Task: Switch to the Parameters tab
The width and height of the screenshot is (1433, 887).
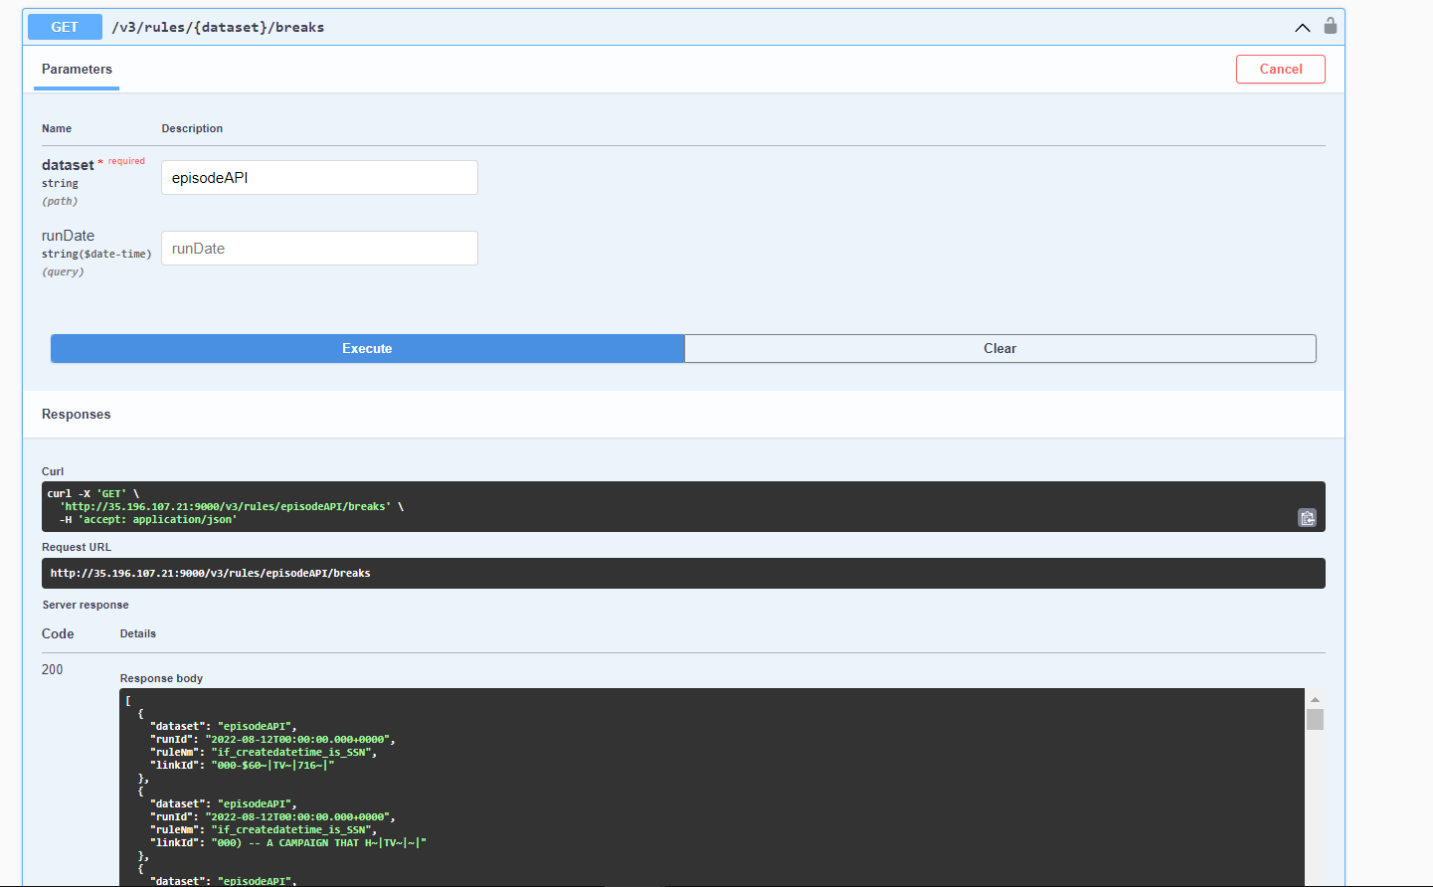Action: [x=77, y=70]
